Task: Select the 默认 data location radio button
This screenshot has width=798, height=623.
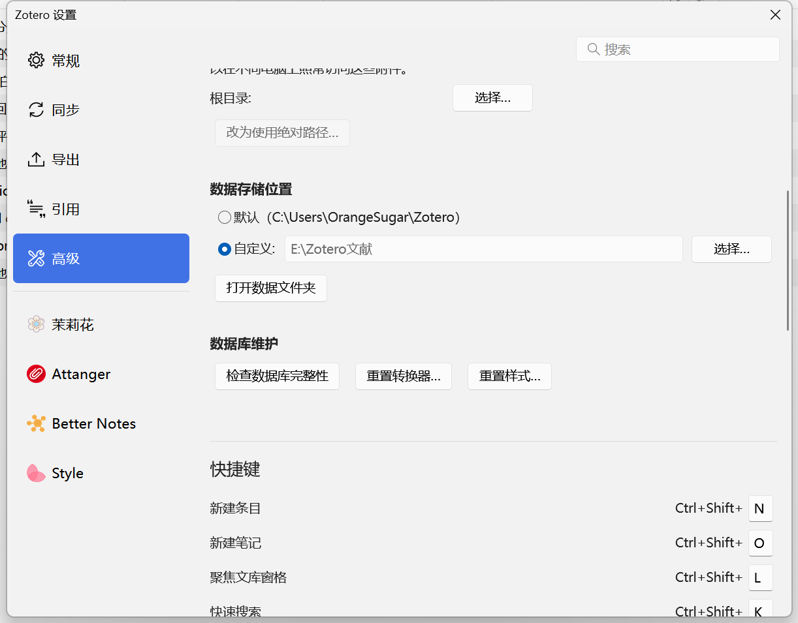Action: tap(225, 217)
